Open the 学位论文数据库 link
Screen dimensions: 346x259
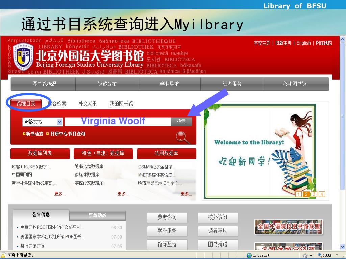pos(89,183)
